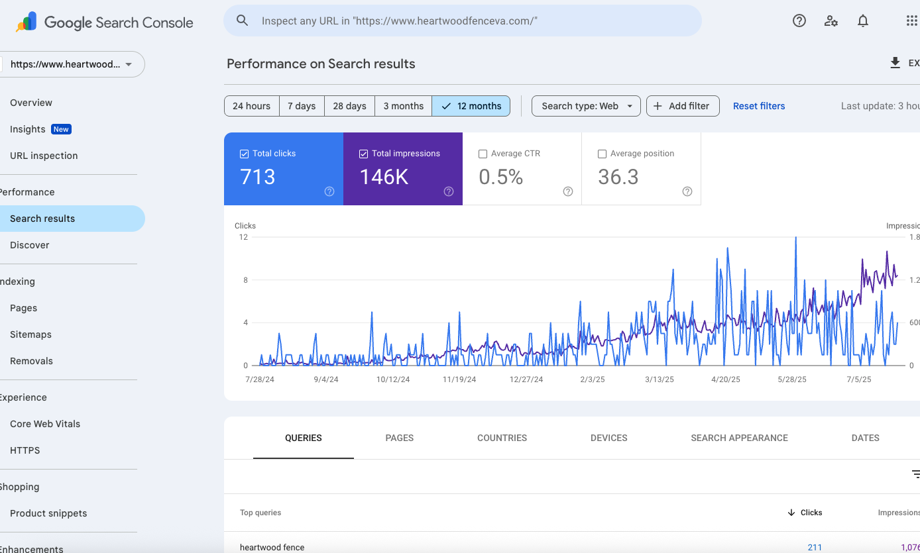Click the Impressions column header
Screen dimensions: 920x553
tap(899, 513)
